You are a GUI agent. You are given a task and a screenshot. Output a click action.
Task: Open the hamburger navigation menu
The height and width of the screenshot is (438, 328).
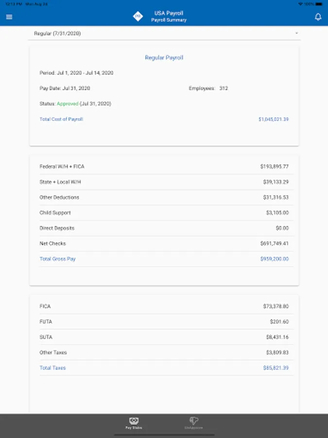9,17
